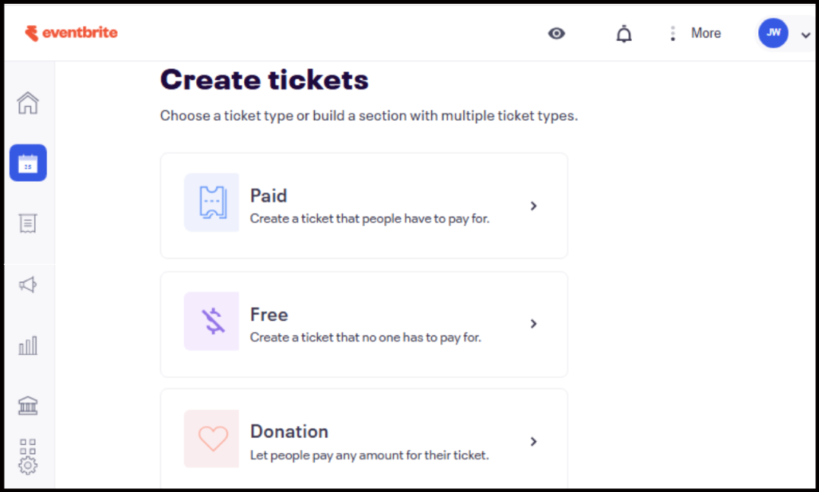Click the three-dot icon beside More
Screen dimensions: 819x492
pos(672,33)
